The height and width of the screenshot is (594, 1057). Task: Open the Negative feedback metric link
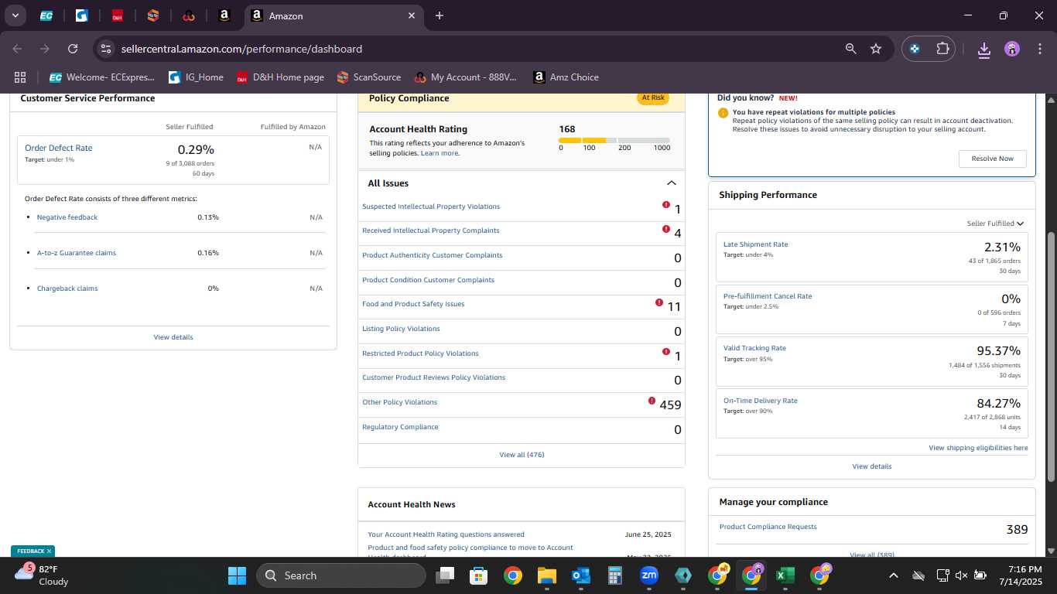click(67, 217)
